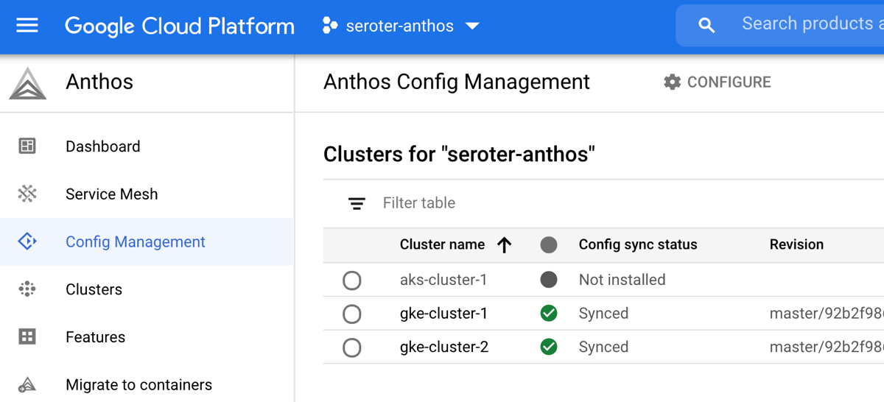Image resolution: width=884 pixels, height=402 pixels.
Task: Open the hamburger navigation menu
Action: coord(27,26)
